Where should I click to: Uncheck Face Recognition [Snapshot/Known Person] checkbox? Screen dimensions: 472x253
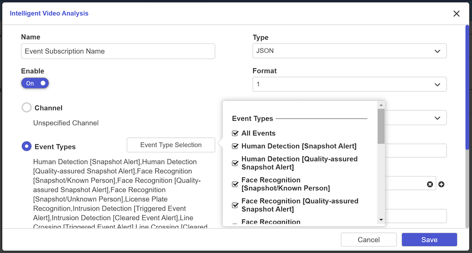[x=235, y=184]
